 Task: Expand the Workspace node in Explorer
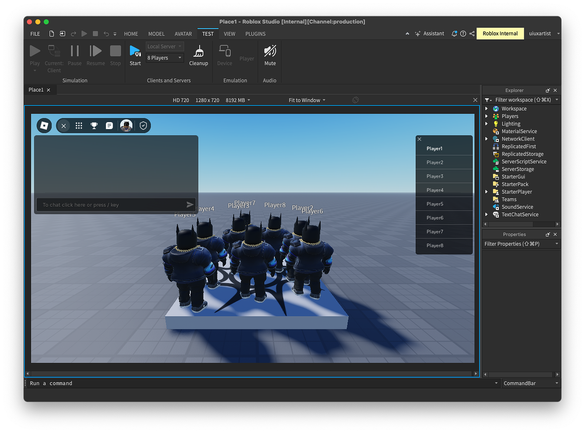click(486, 108)
